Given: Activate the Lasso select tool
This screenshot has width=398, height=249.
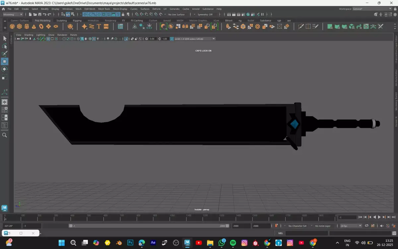Looking at the screenshot, I should click(x=5, y=46).
